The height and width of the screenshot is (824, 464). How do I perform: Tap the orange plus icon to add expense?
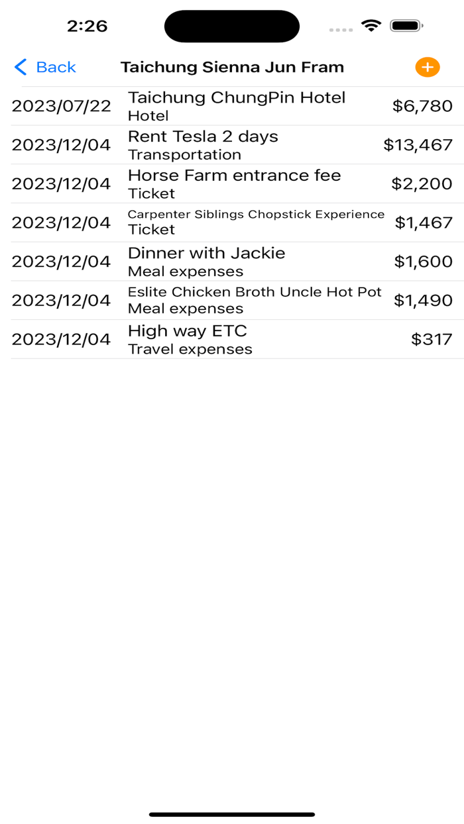(427, 67)
